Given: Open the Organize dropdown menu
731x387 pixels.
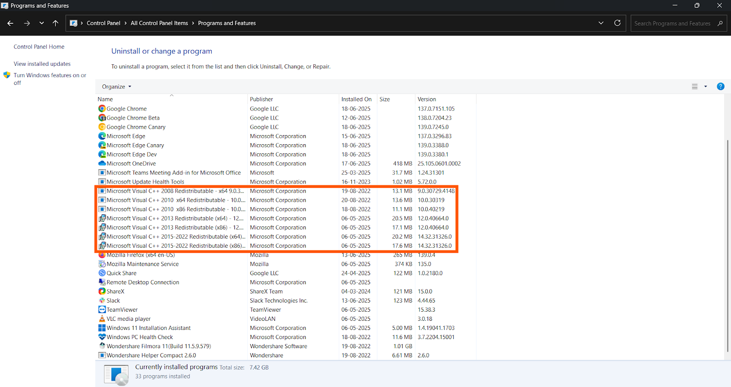Looking at the screenshot, I should coord(117,87).
